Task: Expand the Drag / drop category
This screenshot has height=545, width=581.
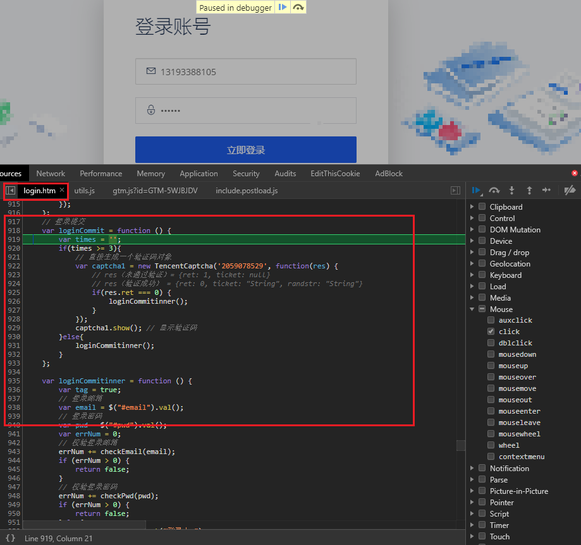Action: coord(472,252)
